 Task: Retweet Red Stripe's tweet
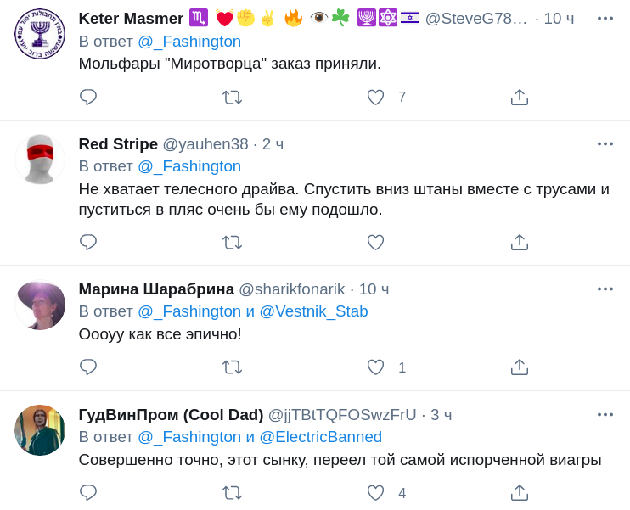[232, 243]
